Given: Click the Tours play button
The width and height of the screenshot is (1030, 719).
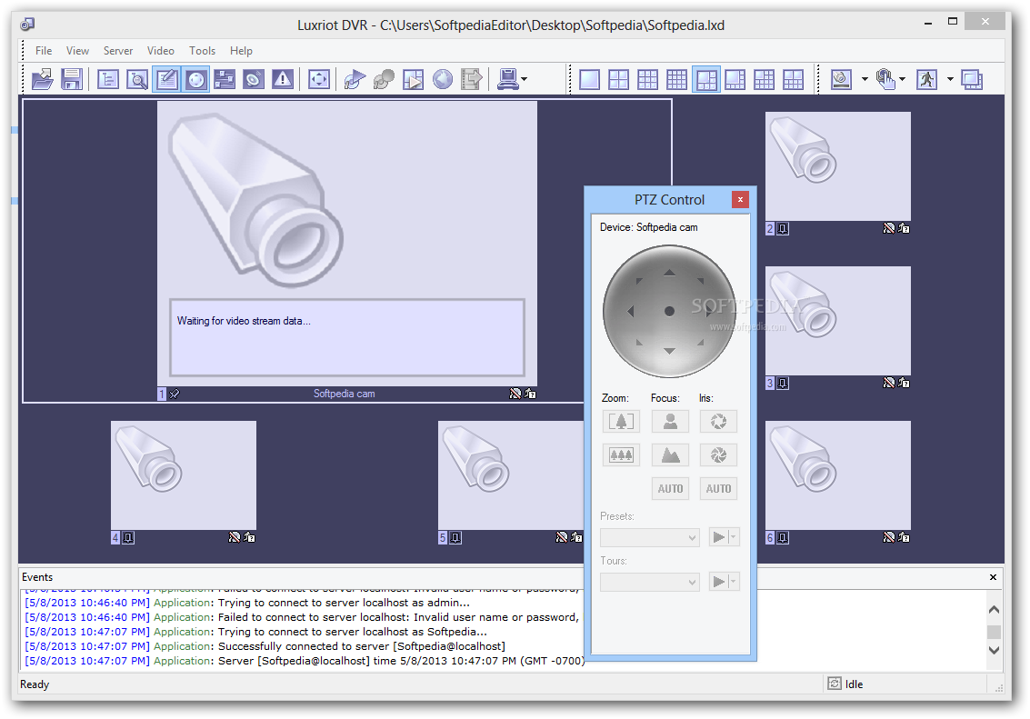Looking at the screenshot, I should pos(718,582).
